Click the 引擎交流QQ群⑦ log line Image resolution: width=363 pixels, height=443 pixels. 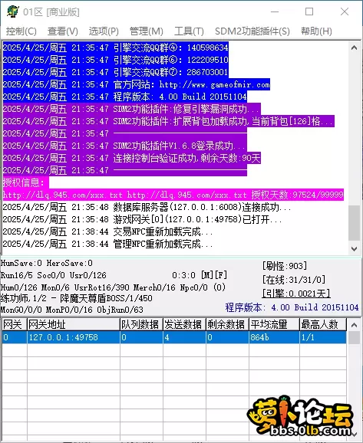[116, 72]
